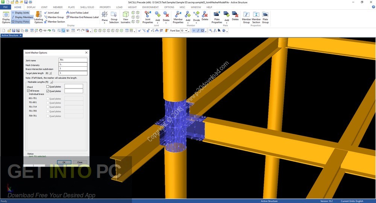Toggle the Member Group label display
The width and height of the screenshot is (376, 203).
tap(54, 17)
